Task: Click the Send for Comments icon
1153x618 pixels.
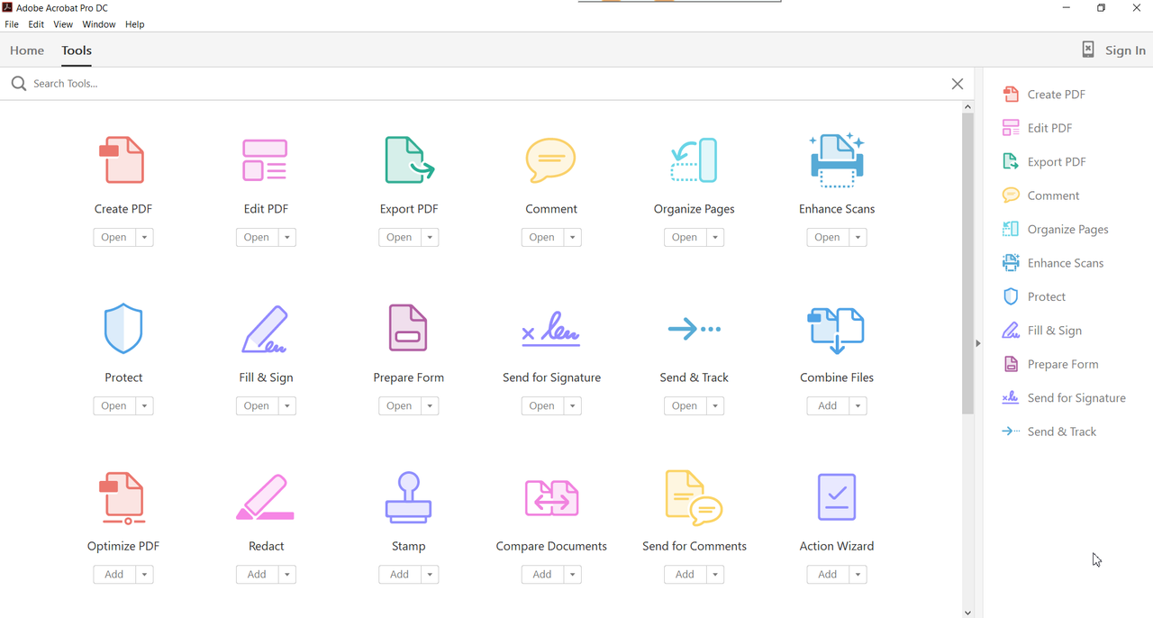Action: (694, 497)
